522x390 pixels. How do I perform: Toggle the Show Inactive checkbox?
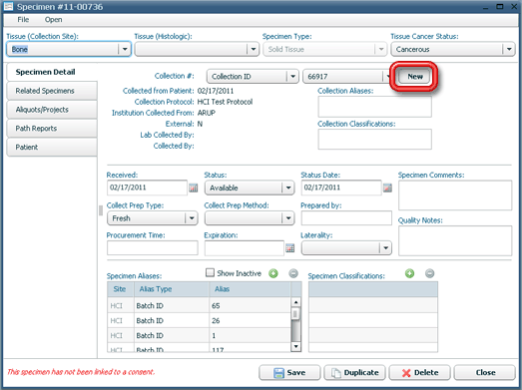(x=210, y=273)
